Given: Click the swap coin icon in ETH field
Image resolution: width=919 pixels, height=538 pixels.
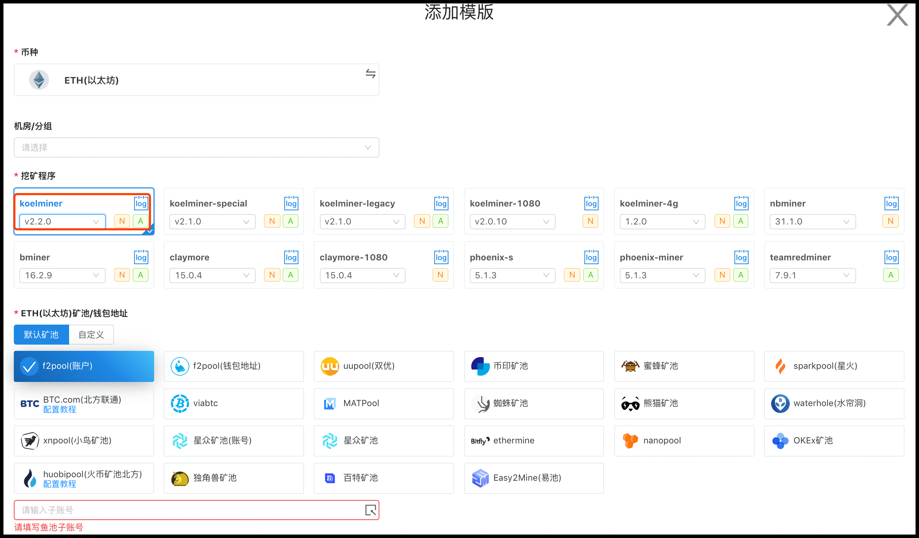Looking at the screenshot, I should point(370,74).
